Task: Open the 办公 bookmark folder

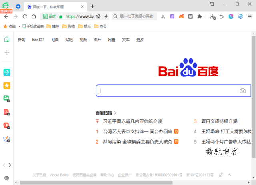Action: [100, 26]
